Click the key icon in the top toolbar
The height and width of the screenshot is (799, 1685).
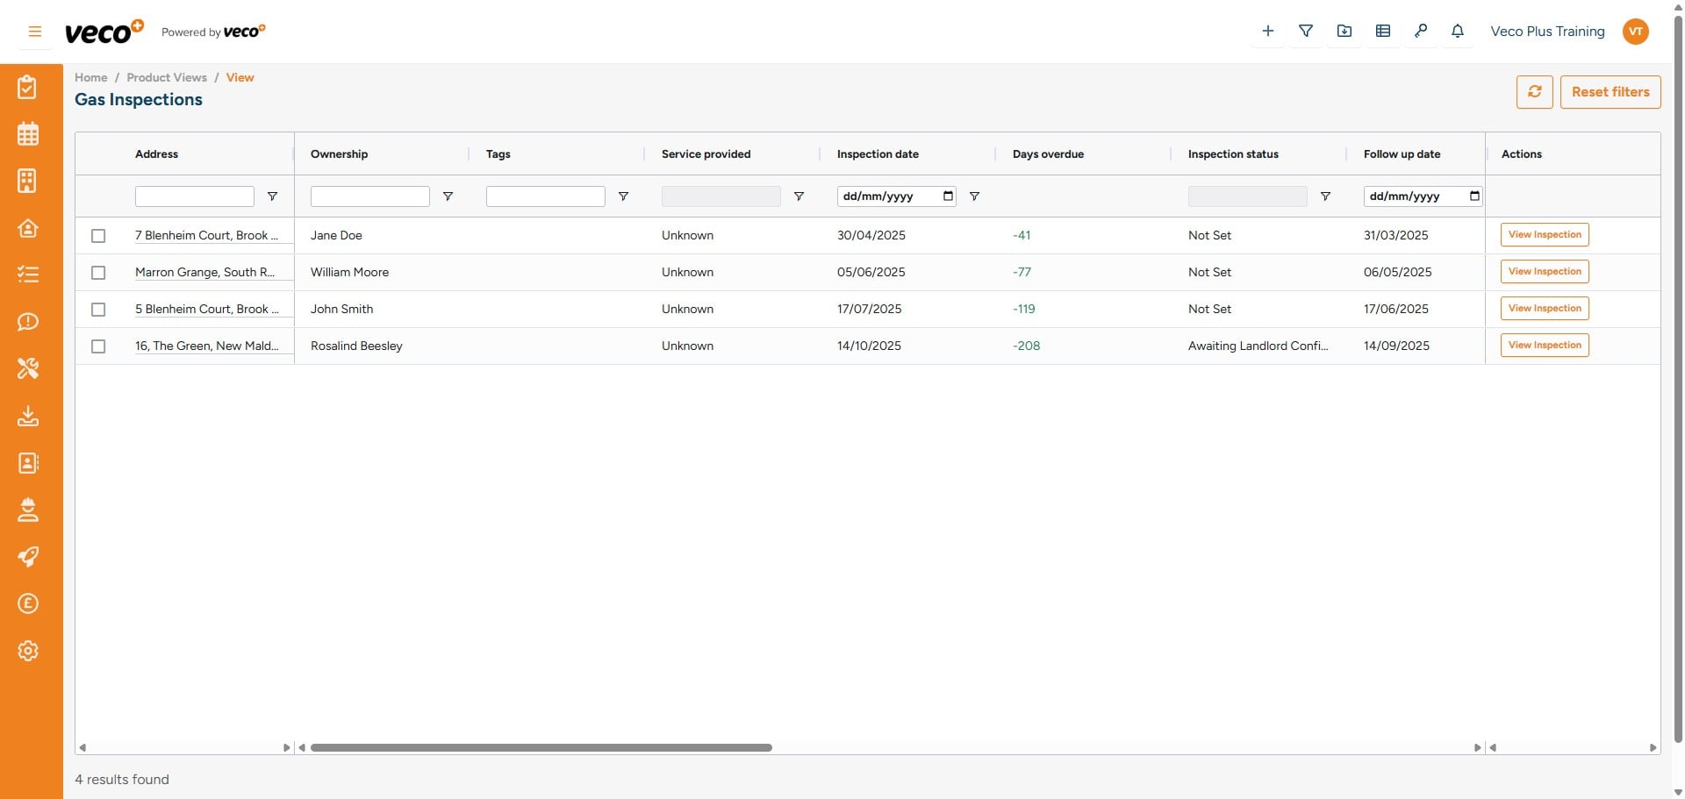[1422, 31]
